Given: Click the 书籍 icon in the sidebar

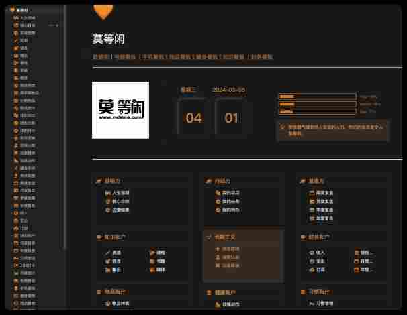Looking at the screenshot, I should click(16, 70).
